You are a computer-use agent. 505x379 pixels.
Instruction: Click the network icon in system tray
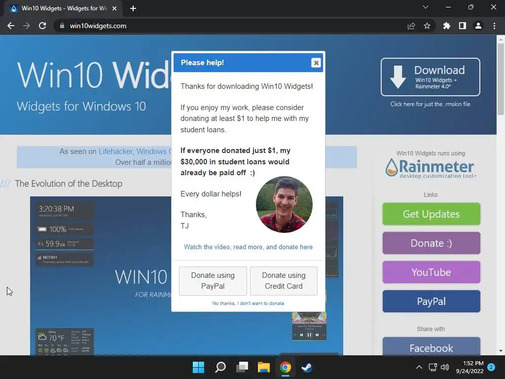point(433,367)
